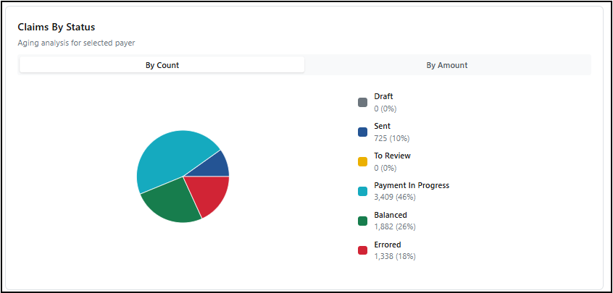613x293 pixels.
Task: Click the gray Draft legend swatch
Action: pyautogui.click(x=363, y=102)
